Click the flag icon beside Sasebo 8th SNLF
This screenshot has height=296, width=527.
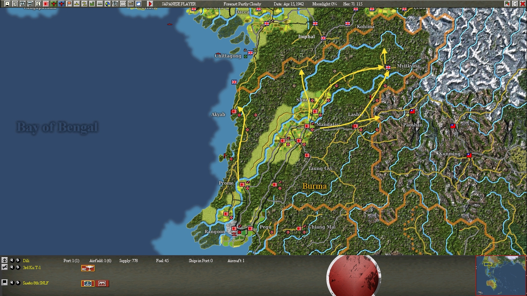click(5, 283)
